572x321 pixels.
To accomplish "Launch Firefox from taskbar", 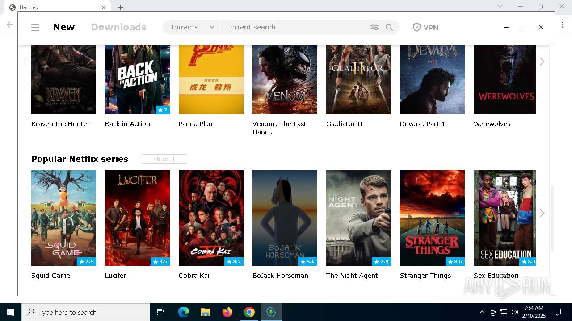I will [227, 312].
